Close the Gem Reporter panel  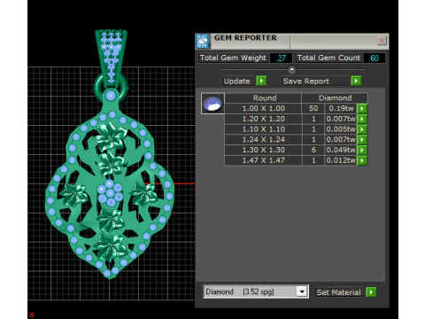pos(382,41)
